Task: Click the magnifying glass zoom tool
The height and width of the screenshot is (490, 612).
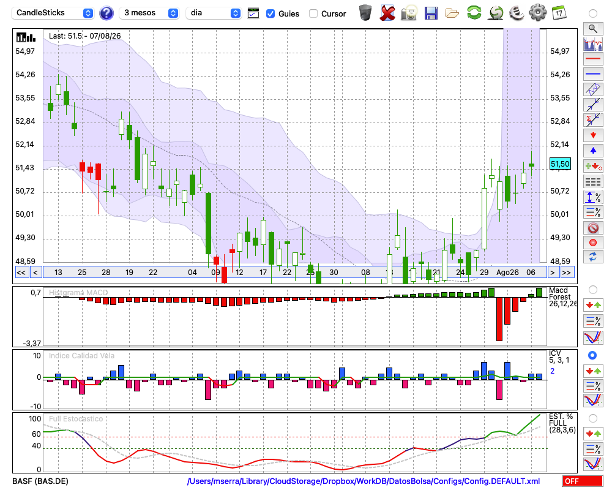Action: click(x=593, y=29)
